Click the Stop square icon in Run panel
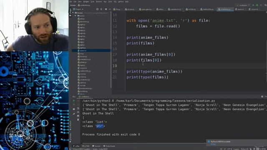 click(74, 109)
